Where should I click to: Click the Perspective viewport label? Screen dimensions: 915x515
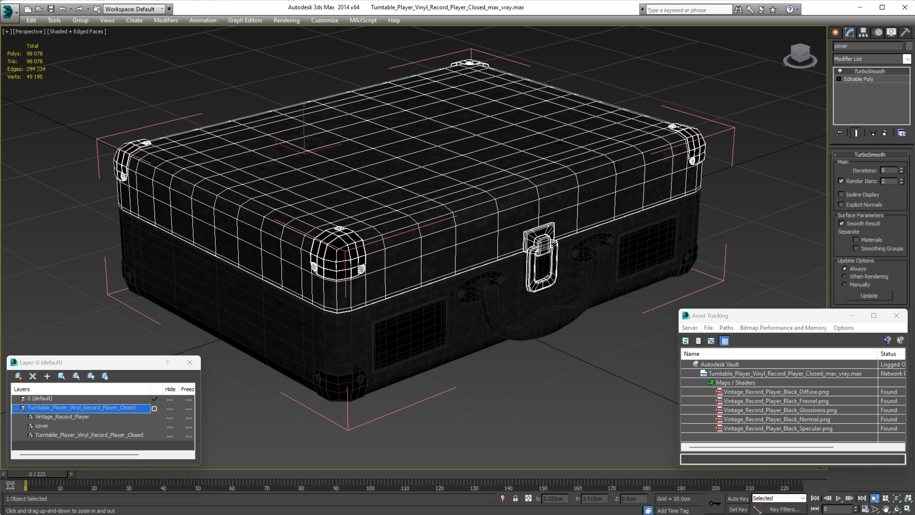coord(29,31)
